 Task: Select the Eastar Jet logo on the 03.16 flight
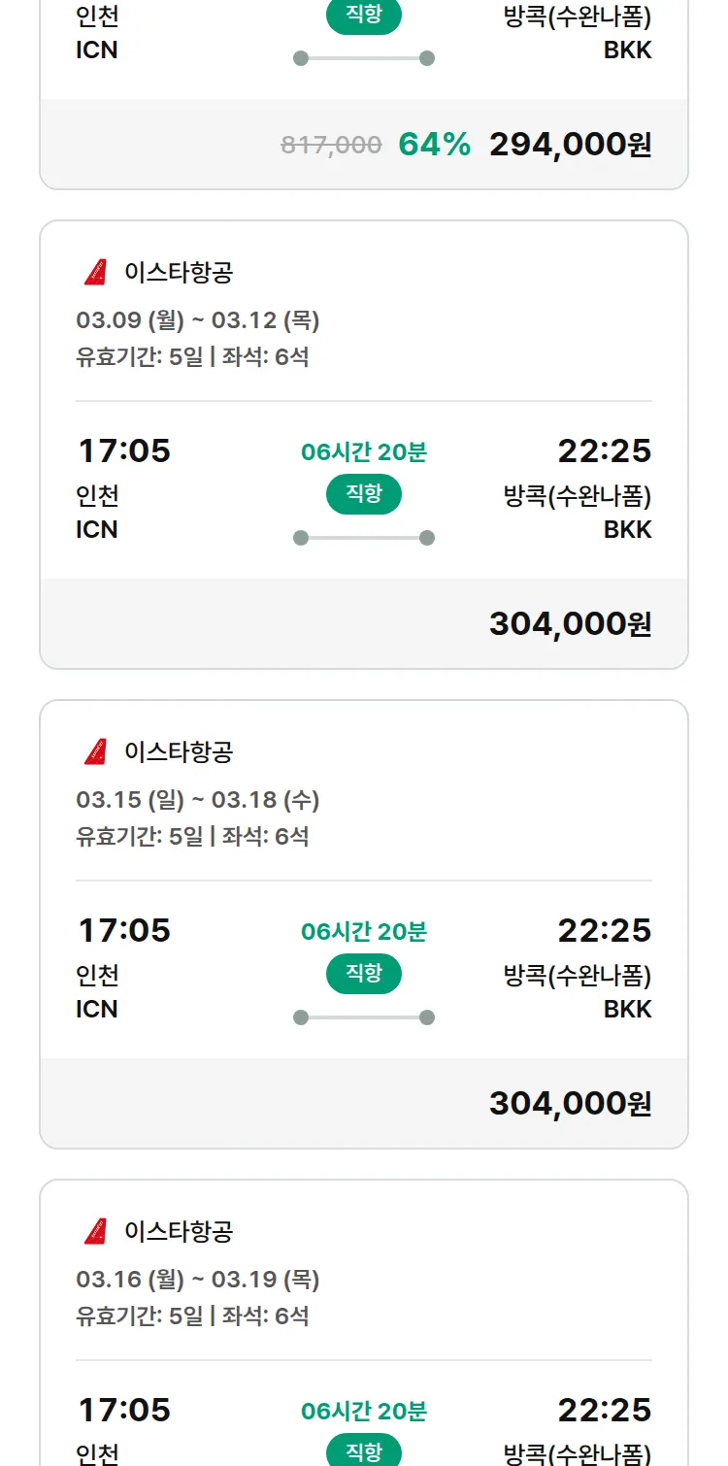[95, 1232]
